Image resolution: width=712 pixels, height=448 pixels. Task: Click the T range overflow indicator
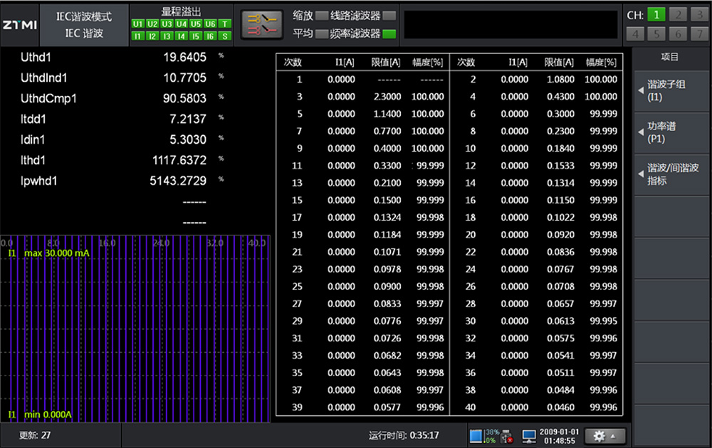[225, 24]
